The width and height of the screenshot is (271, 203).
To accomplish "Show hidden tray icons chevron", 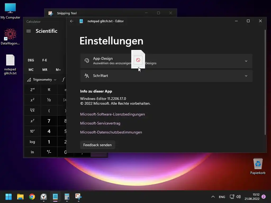I will tap(213, 197).
